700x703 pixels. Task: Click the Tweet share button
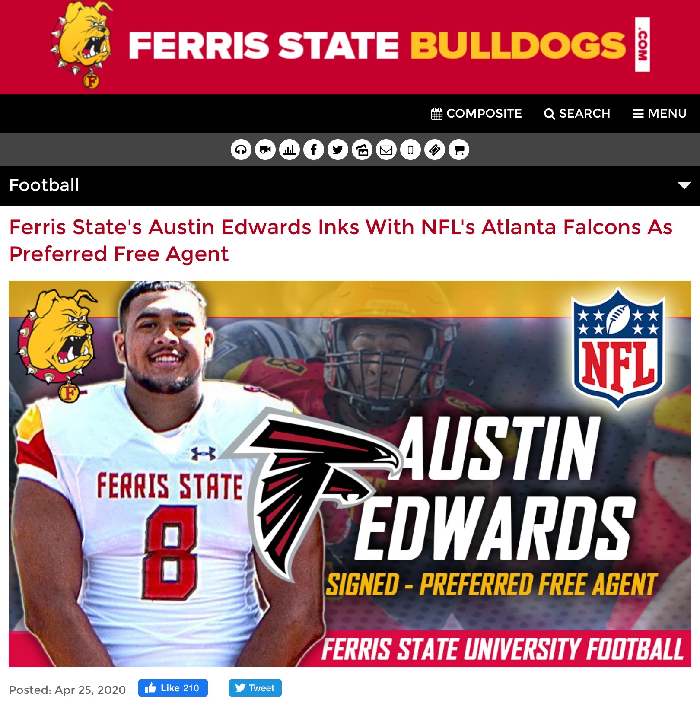click(x=255, y=688)
